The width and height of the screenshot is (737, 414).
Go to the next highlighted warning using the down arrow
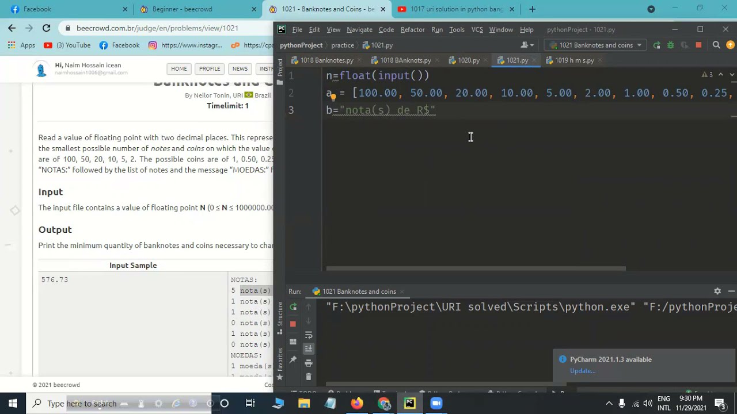[732, 75]
